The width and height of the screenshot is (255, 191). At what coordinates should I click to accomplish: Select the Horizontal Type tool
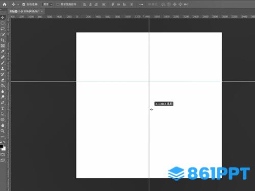(3, 108)
